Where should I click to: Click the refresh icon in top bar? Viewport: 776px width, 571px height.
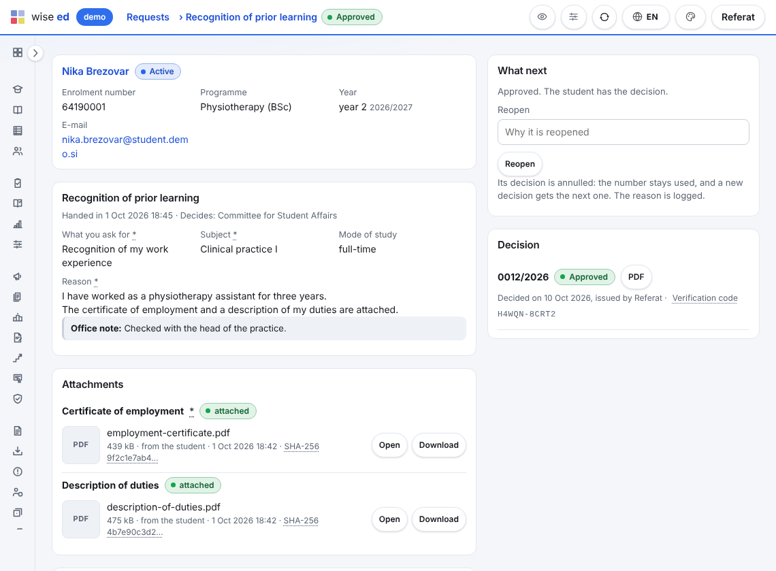604,17
